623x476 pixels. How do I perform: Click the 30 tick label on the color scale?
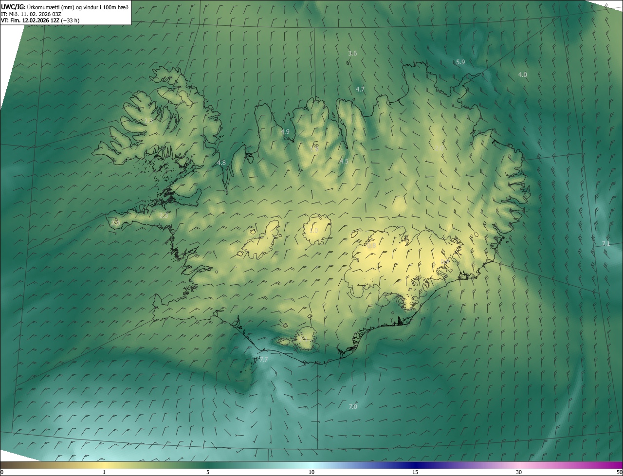tap(519, 472)
